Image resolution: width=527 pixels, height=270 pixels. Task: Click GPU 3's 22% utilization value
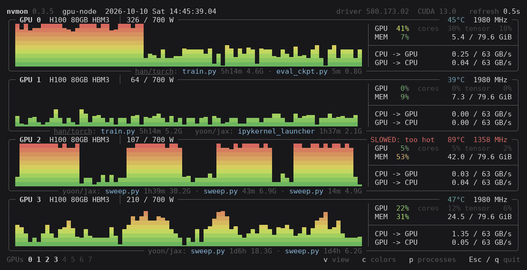pyautogui.click(x=402, y=208)
